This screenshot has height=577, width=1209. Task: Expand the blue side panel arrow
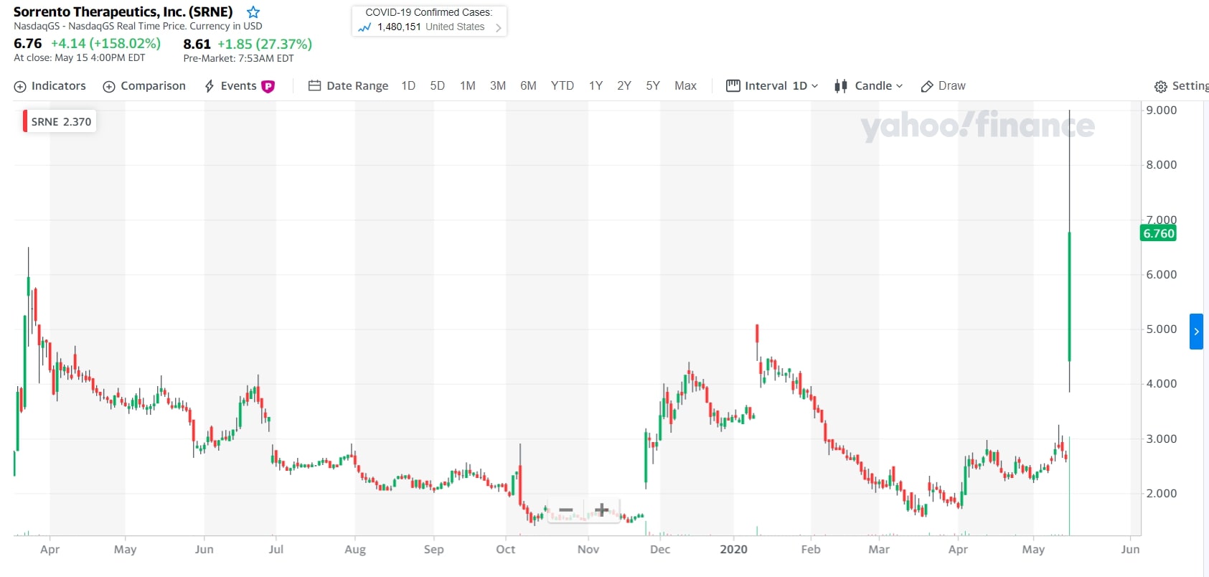[x=1196, y=332]
